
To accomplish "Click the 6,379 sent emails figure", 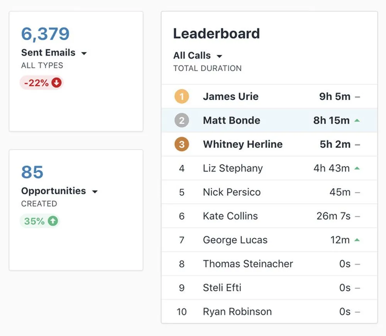I will tap(45, 34).
